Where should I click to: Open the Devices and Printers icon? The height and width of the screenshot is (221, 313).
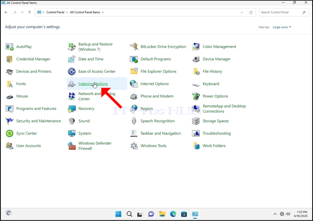pos(9,71)
